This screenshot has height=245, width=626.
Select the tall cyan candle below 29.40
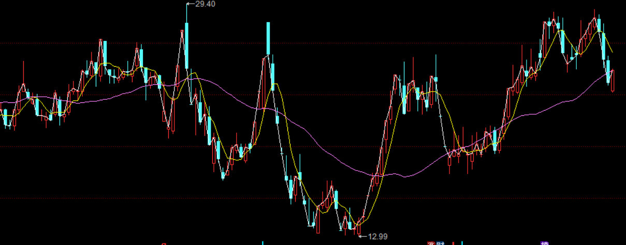click(x=186, y=45)
